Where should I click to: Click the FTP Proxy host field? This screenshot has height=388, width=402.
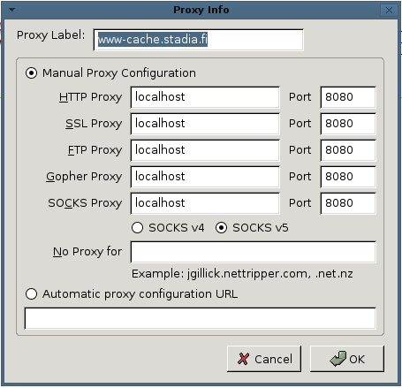tap(205, 150)
